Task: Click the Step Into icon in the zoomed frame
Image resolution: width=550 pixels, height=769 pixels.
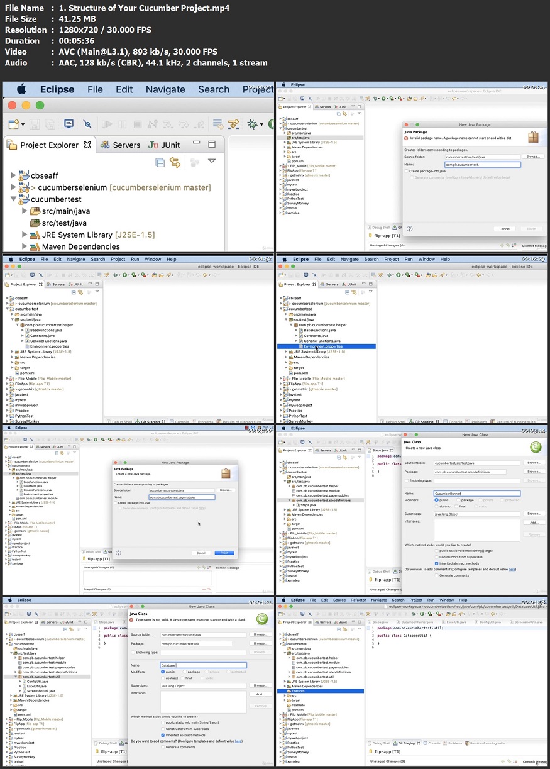Action: (168, 124)
